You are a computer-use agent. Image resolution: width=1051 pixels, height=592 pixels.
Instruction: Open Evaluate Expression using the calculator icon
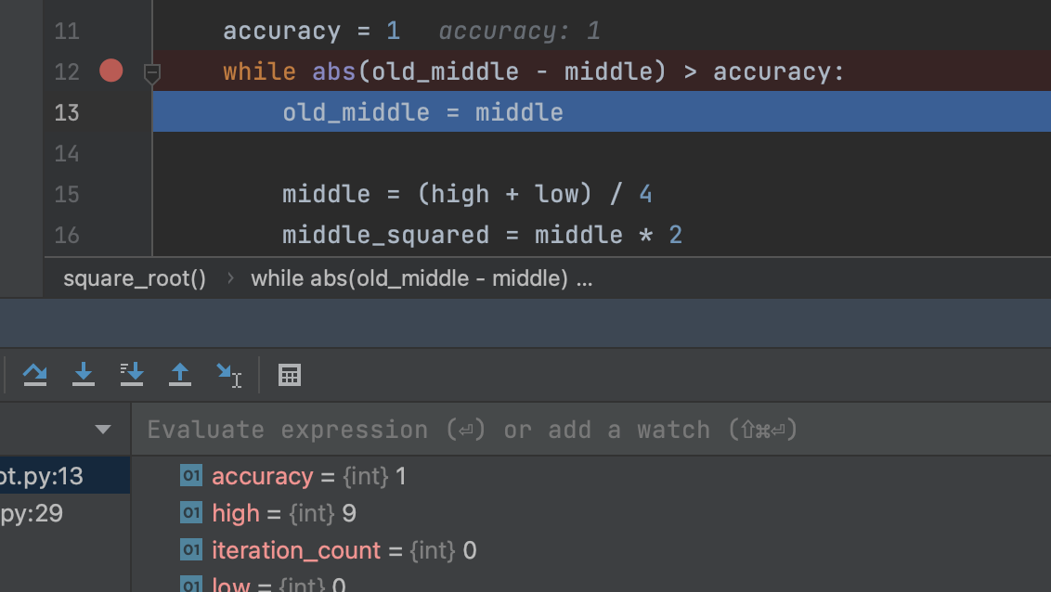point(289,374)
